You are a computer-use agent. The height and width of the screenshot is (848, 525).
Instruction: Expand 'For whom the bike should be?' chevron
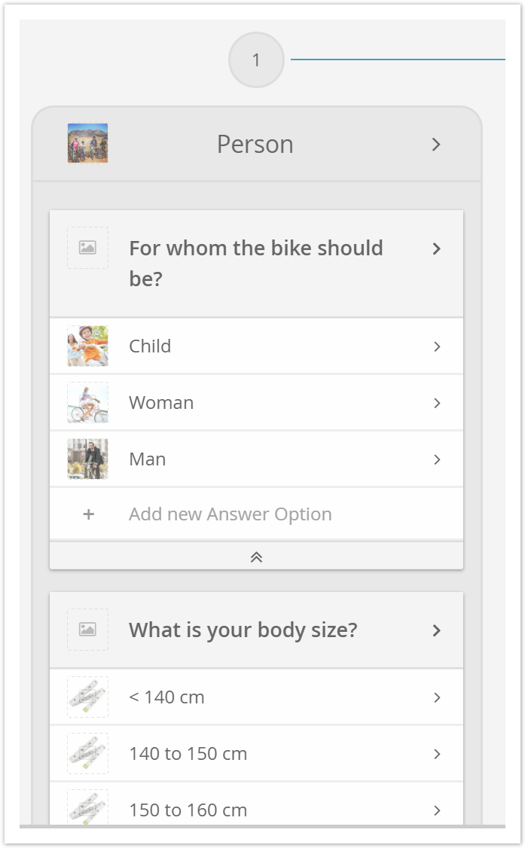pyautogui.click(x=436, y=249)
